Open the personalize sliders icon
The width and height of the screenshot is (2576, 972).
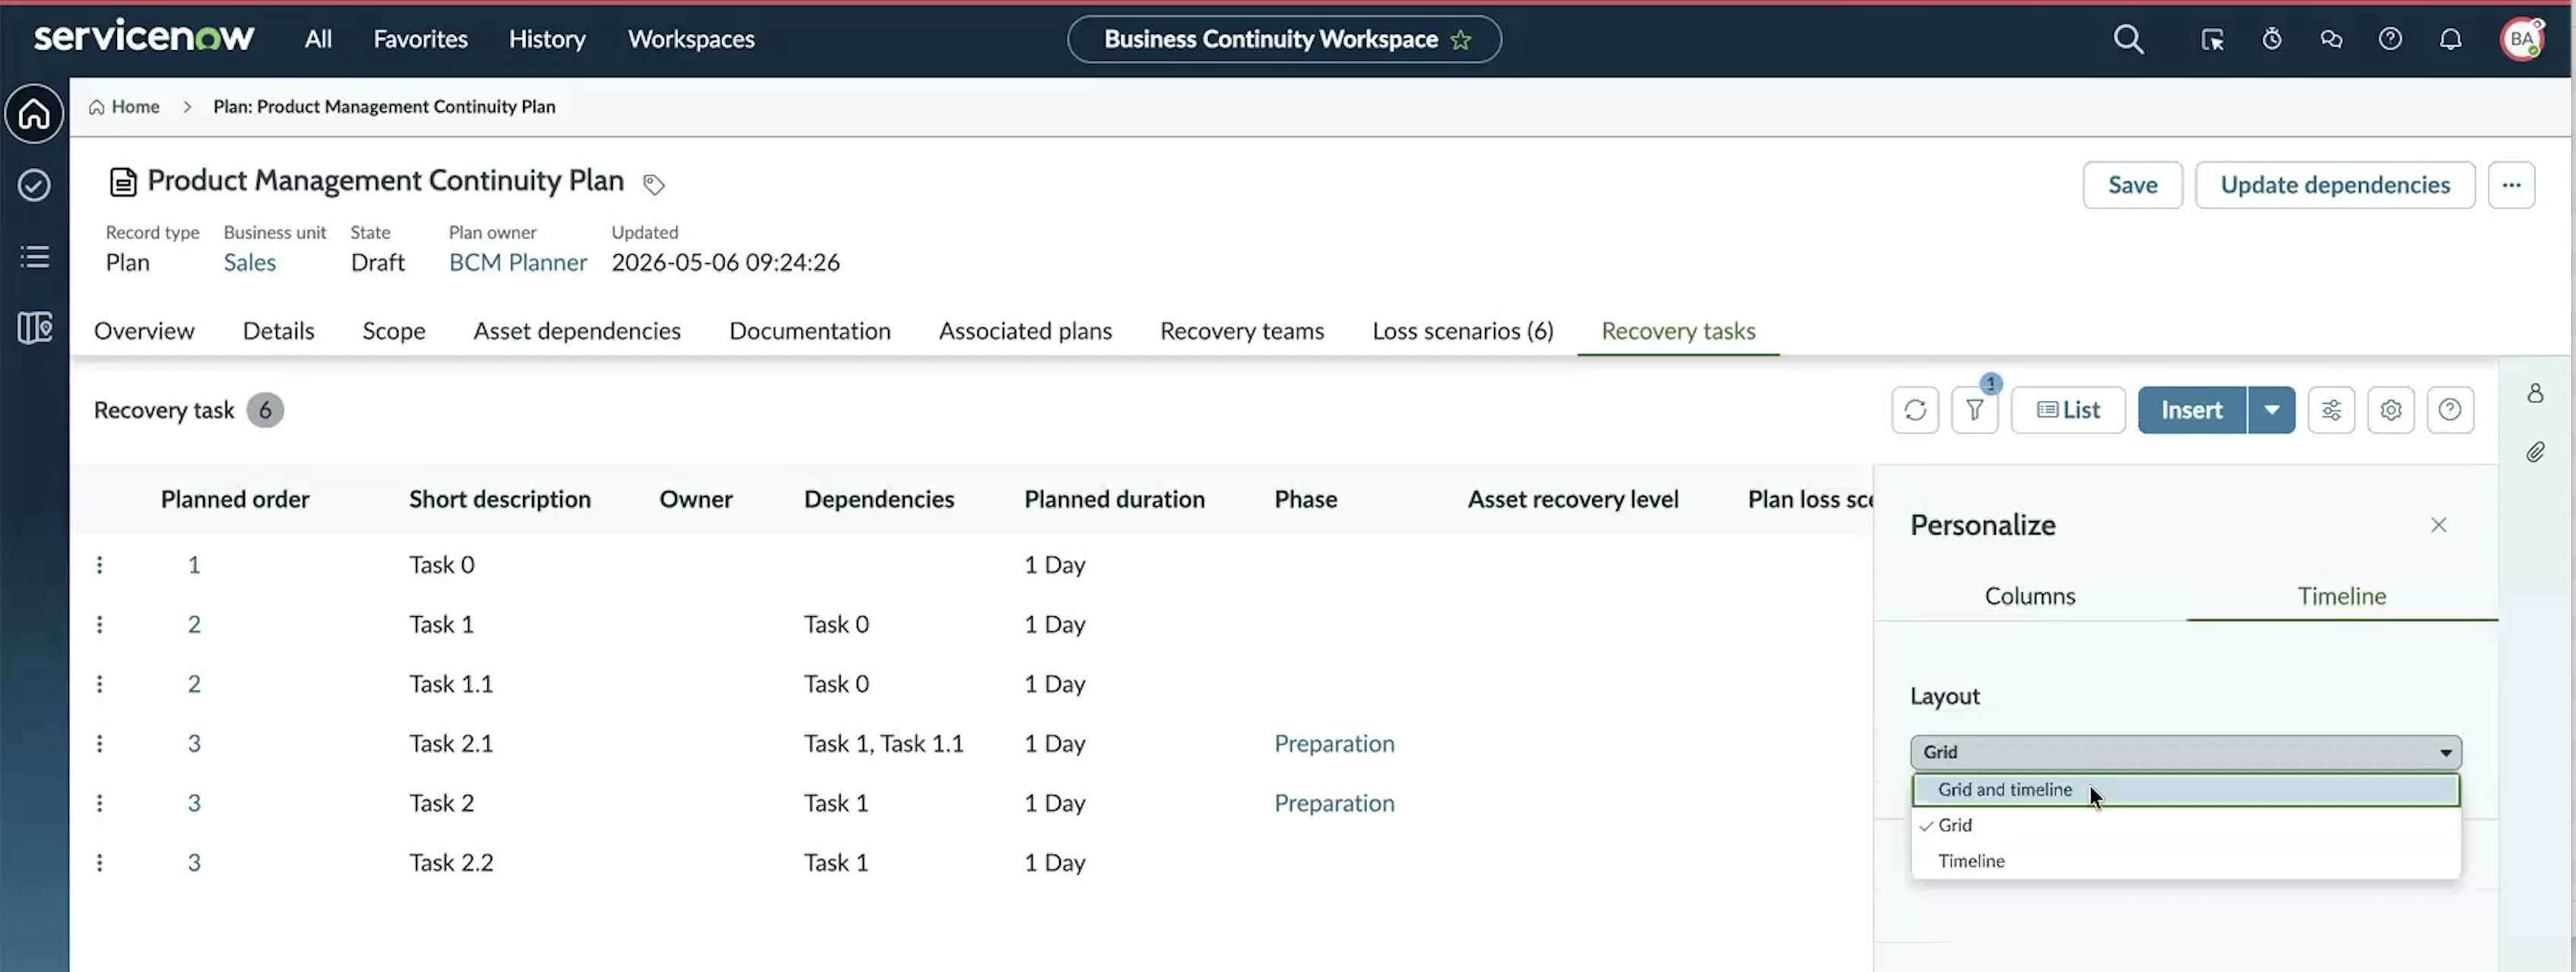coord(2331,410)
